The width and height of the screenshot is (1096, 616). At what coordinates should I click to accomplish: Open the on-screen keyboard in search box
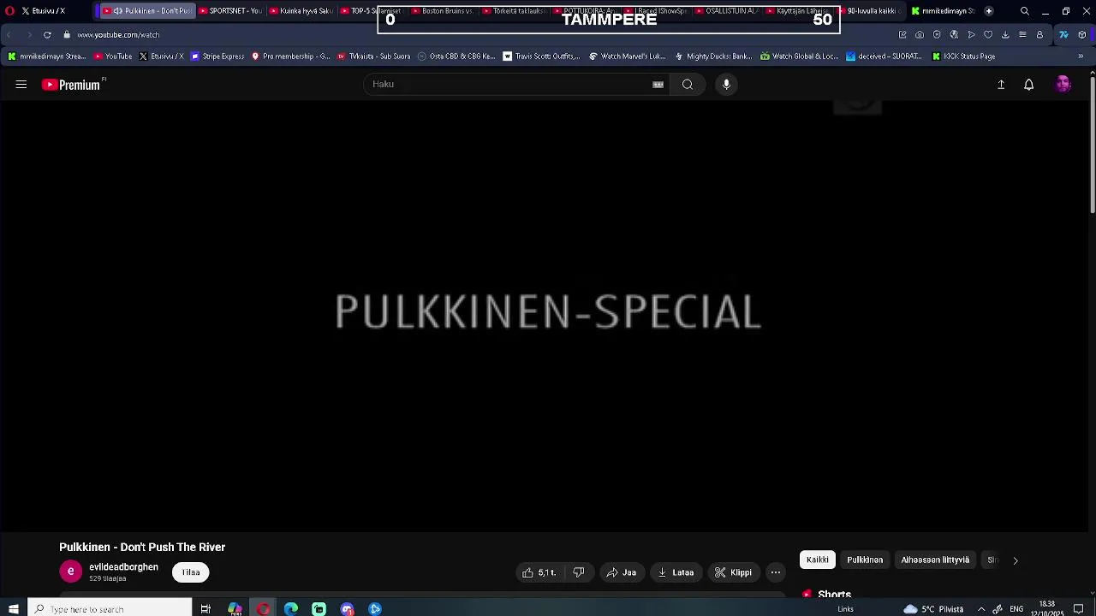tap(658, 85)
